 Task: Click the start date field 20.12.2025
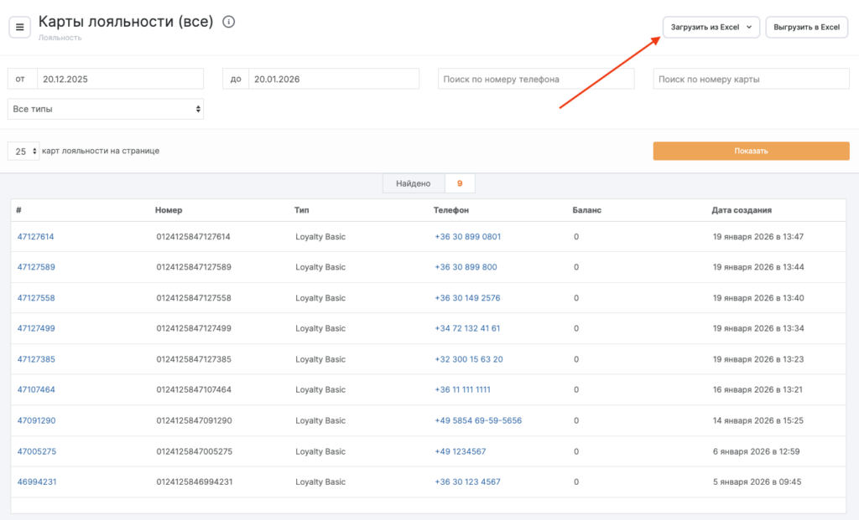coord(120,79)
